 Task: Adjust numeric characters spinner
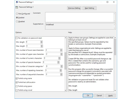[x=59, y=58]
